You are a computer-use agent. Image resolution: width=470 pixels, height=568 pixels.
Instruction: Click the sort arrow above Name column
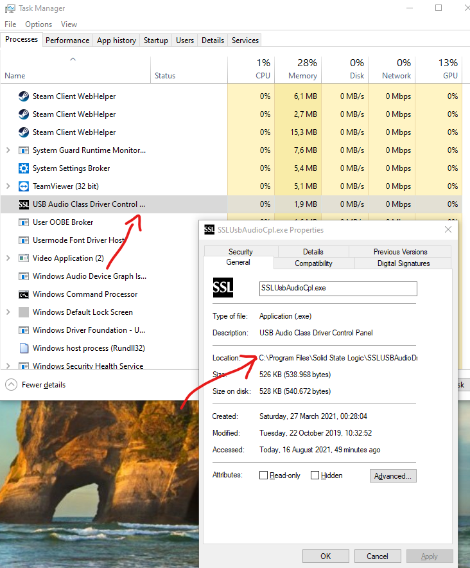coord(73,59)
